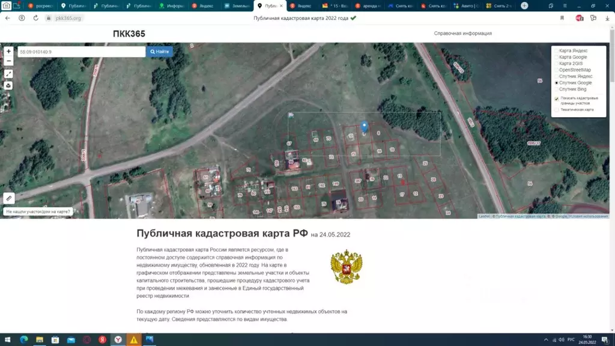615x346 pixels.
Task: Uncheck Показать кадастровые границы участков
Action: coord(556,99)
